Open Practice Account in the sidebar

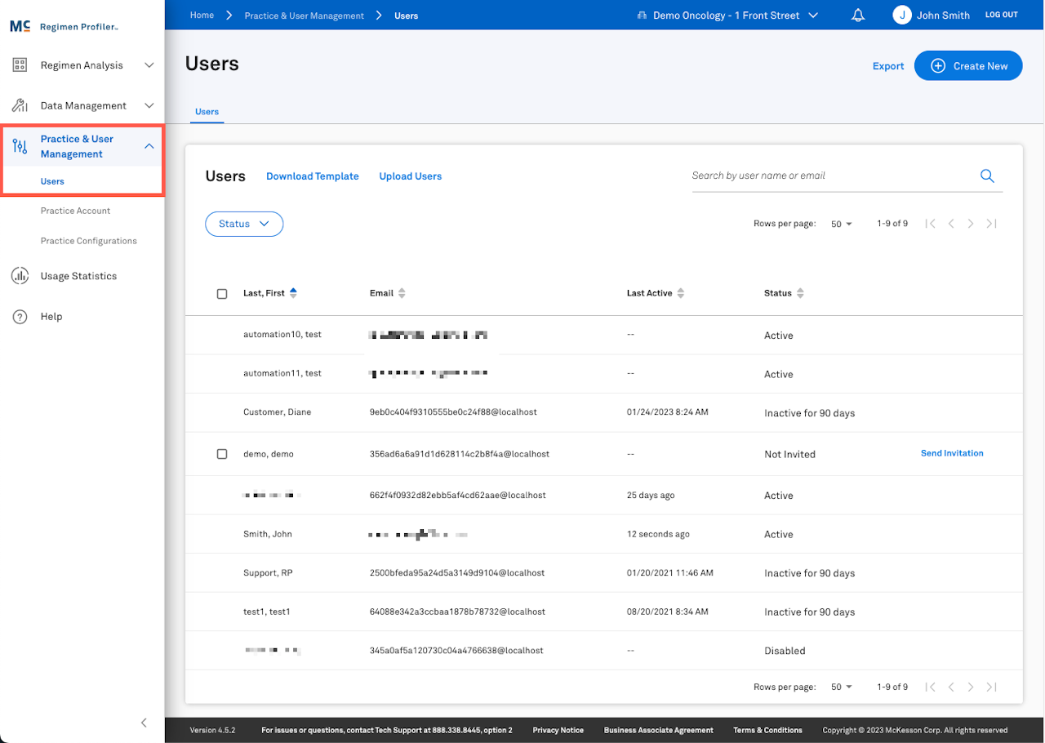(x=75, y=211)
